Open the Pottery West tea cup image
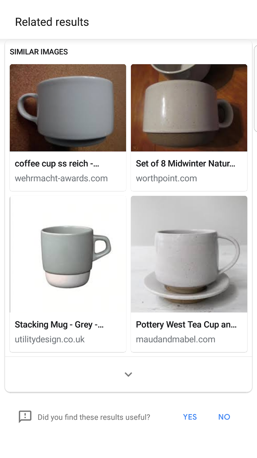 pyautogui.click(x=189, y=254)
